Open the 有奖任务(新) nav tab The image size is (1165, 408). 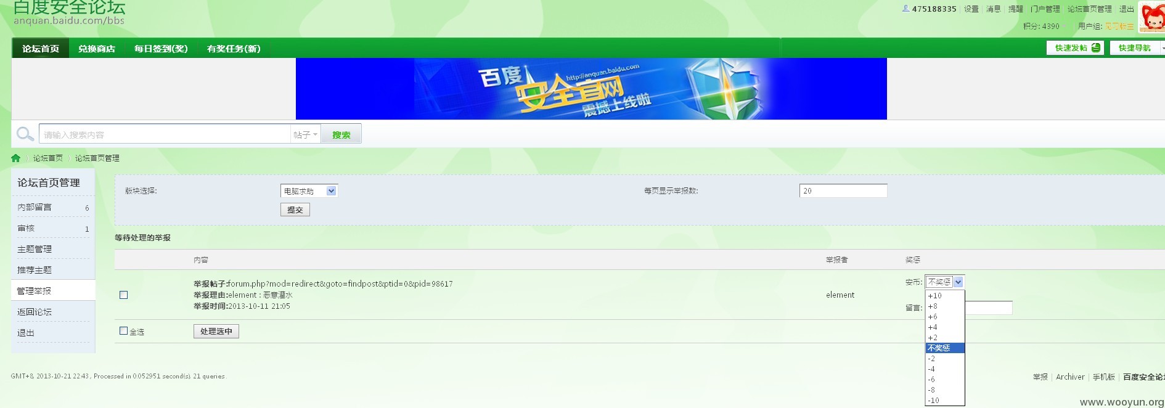234,49
